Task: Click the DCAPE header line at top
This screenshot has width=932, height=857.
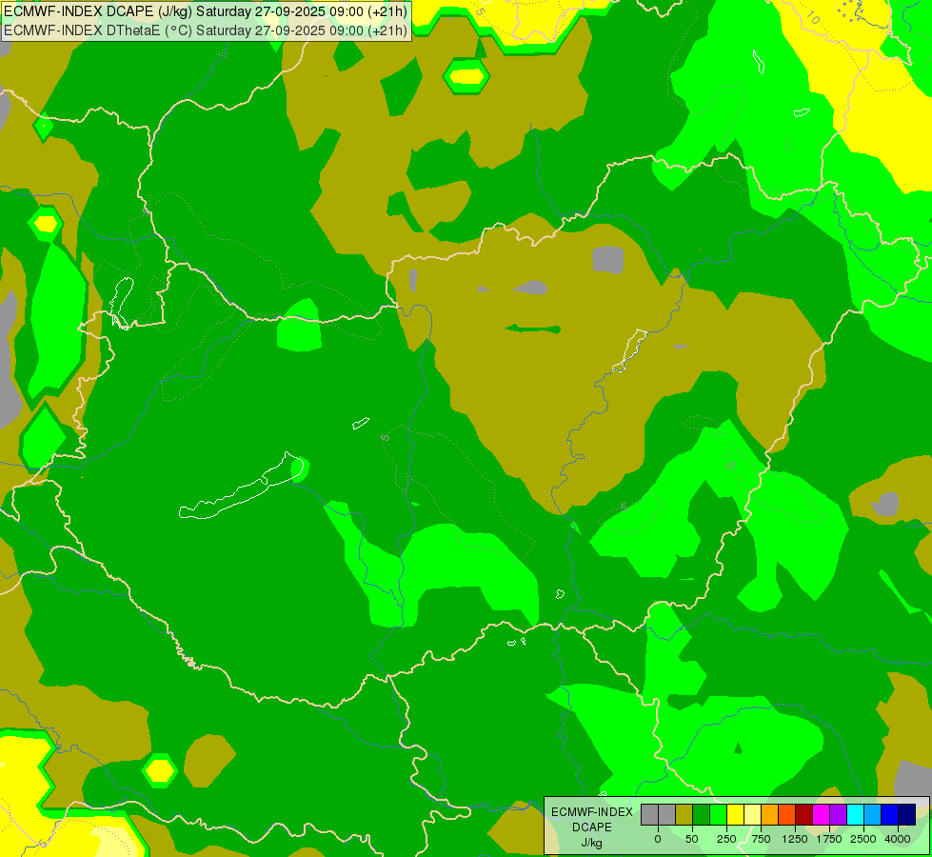Action: coord(206,11)
